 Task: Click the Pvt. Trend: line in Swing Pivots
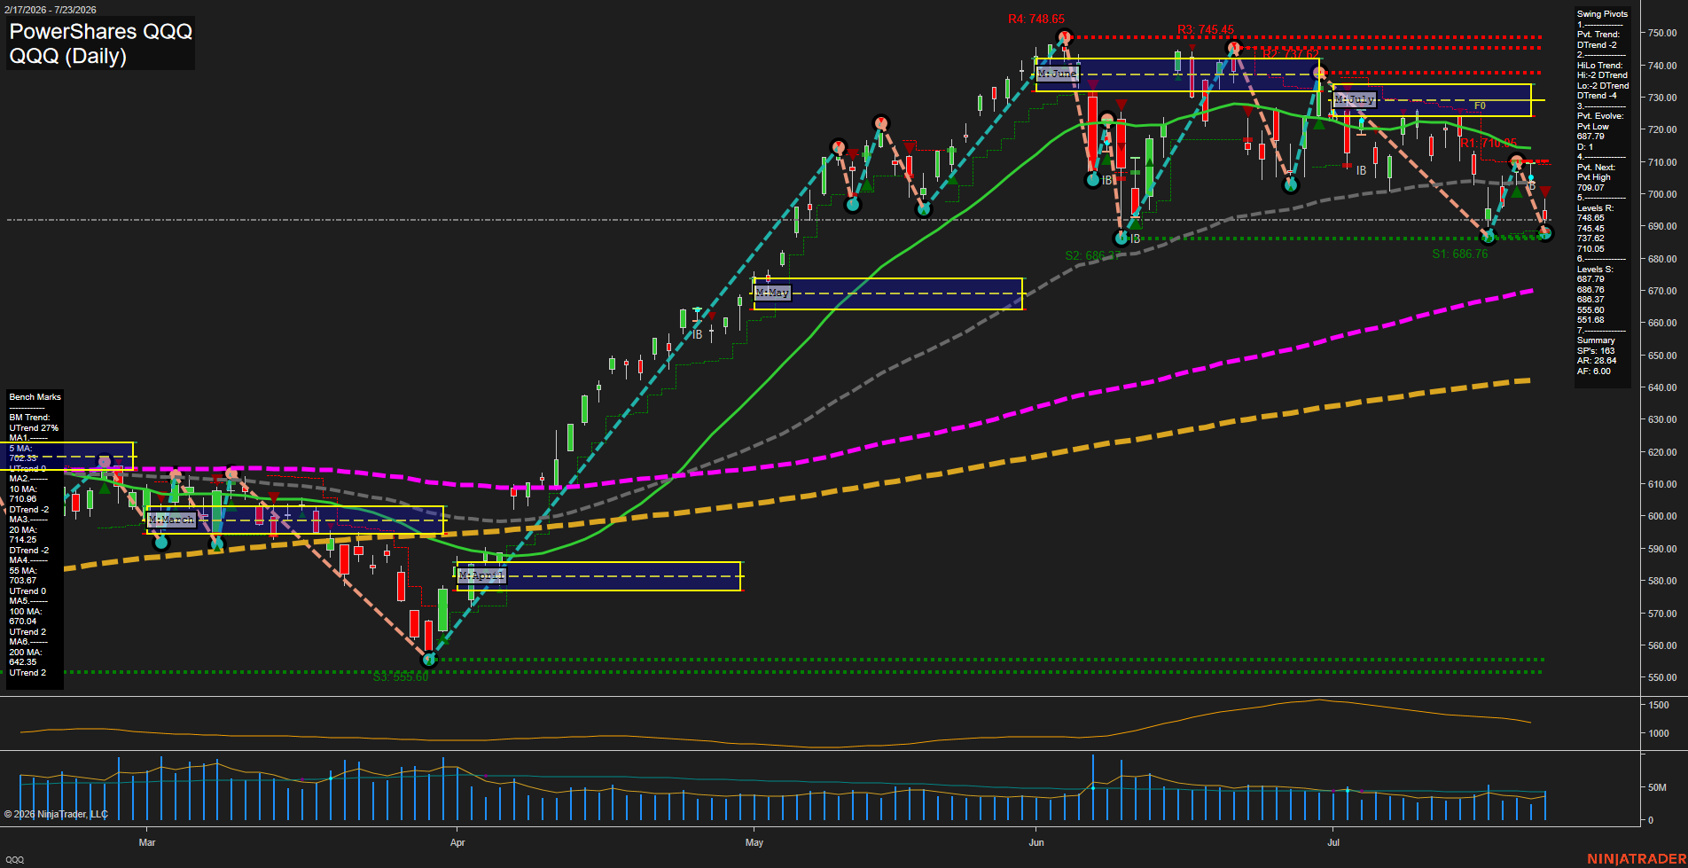[1598, 35]
